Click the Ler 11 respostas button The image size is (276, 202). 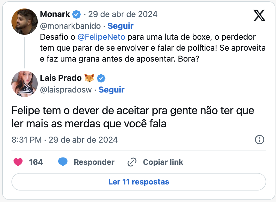(139, 182)
